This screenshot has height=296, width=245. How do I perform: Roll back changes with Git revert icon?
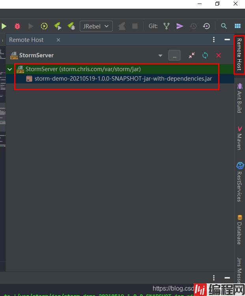pyautogui.click(x=206, y=26)
